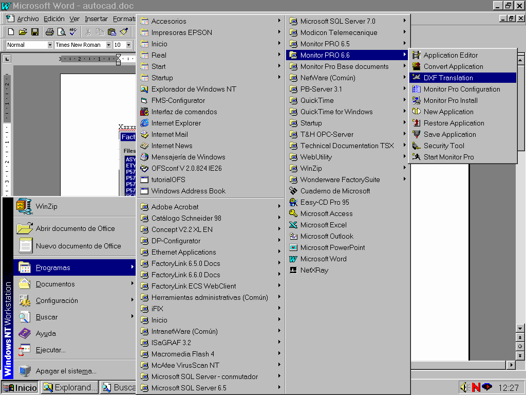
Task: Click the Print Preview icon in Word toolbar
Action: 62,32
